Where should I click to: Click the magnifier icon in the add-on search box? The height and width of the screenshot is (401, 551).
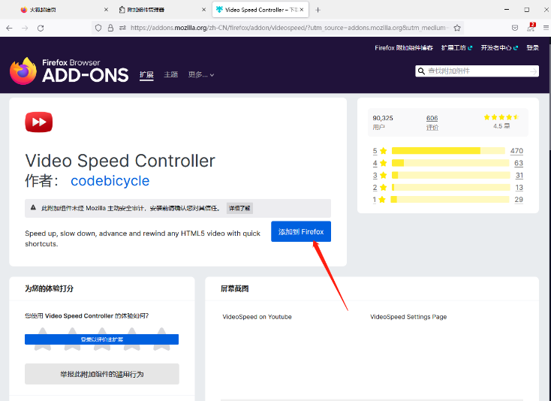click(x=421, y=71)
